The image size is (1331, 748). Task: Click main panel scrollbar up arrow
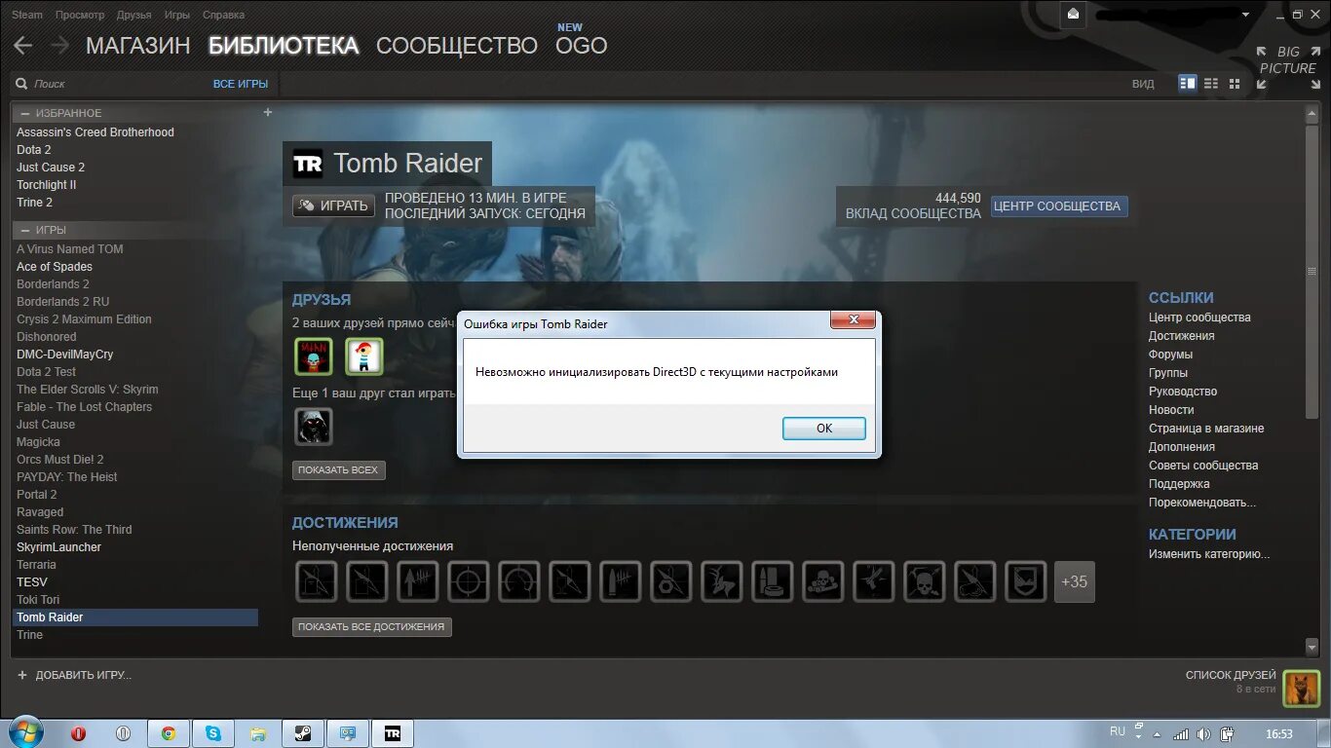point(1311,114)
